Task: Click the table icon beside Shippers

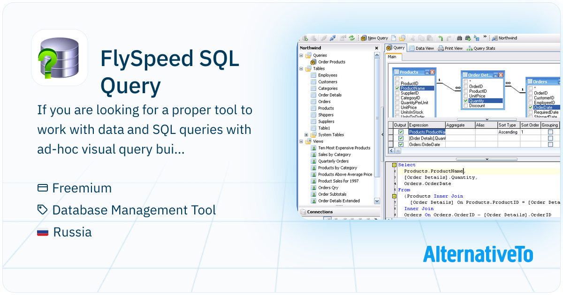Action: pyautogui.click(x=313, y=115)
